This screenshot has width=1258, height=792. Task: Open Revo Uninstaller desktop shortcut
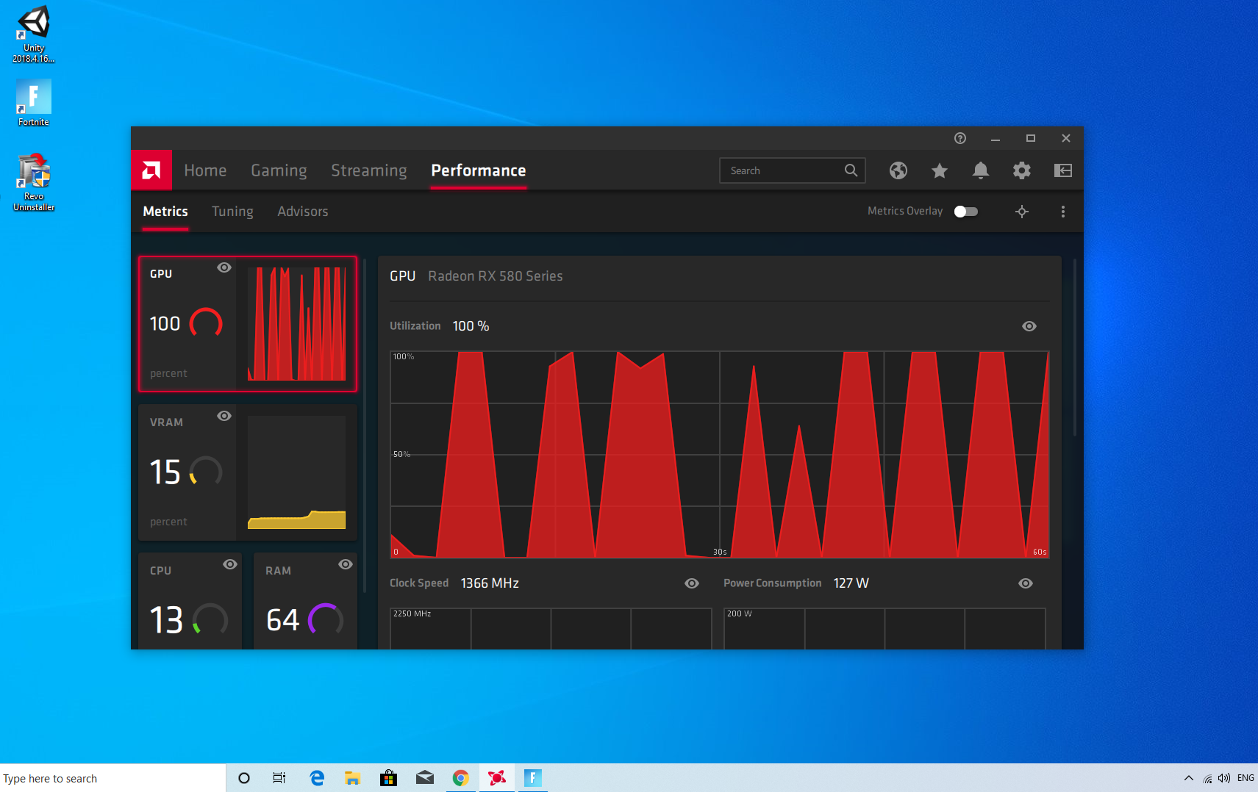[x=34, y=182]
